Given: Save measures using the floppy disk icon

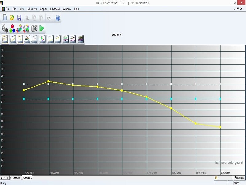Looking at the screenshot, I should coord(20,18).
